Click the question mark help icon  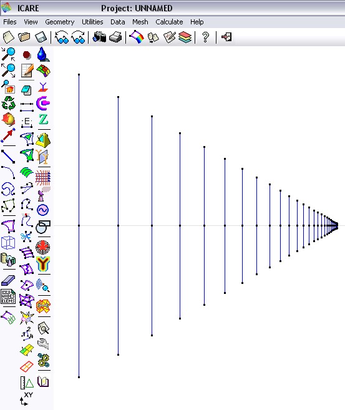206,37
